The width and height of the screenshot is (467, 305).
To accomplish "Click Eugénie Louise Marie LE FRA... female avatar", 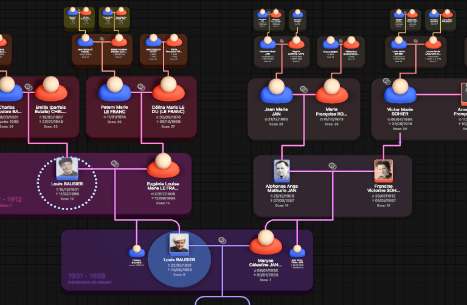I will (x=163, y=166).
